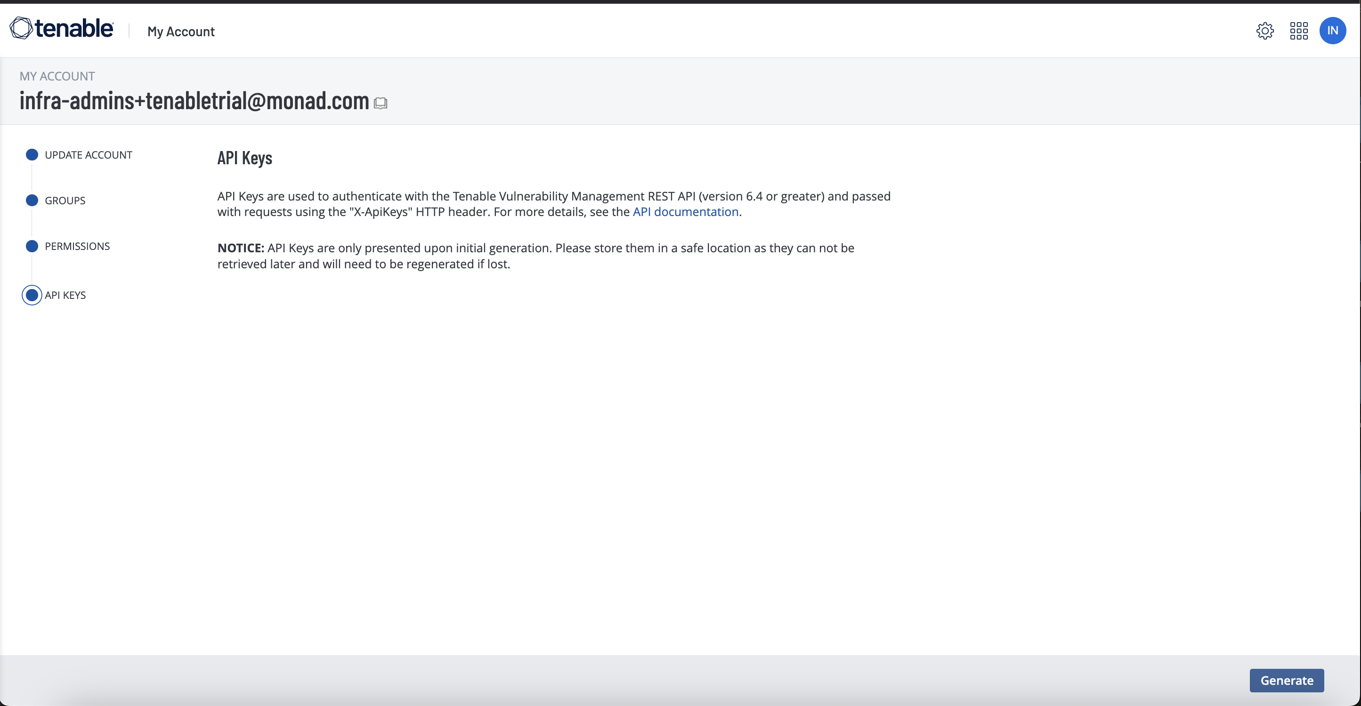Screen dimensions: 1361x706
Task: Click the IN user avatar
Action: click(1332, 31)
